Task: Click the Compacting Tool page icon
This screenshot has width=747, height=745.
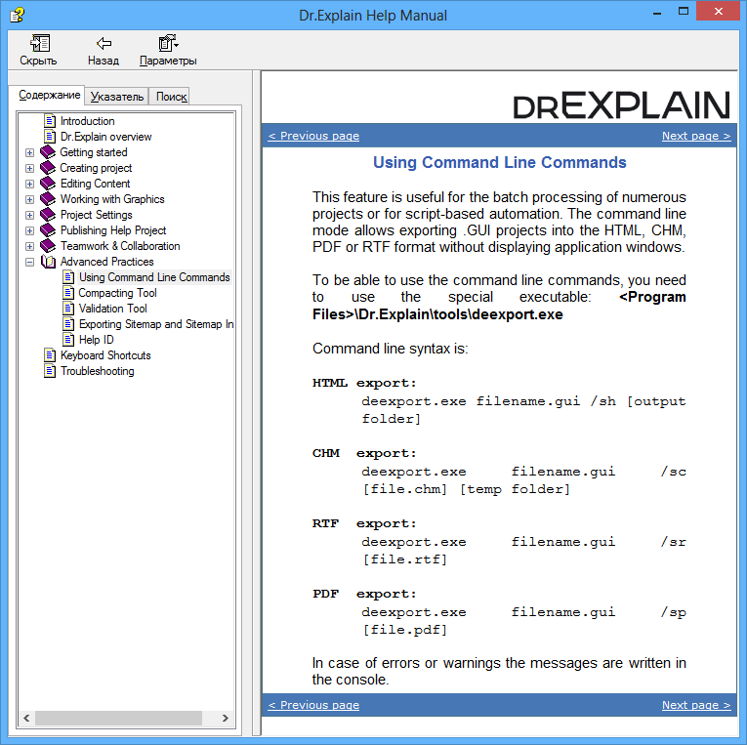Action: (68, 293)
